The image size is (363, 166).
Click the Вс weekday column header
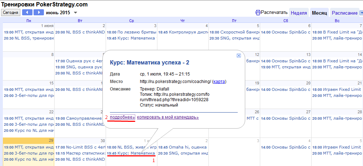[337, 21]
